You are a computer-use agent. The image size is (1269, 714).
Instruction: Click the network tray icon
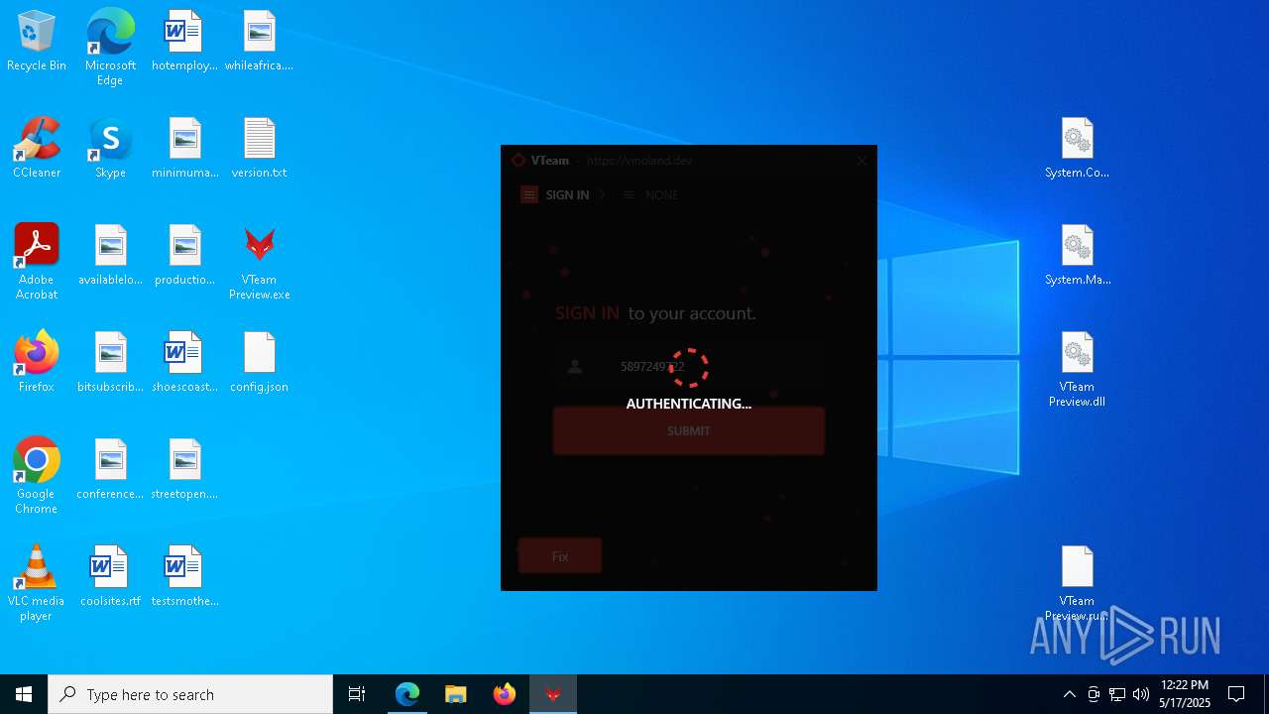coord(1117,694)
